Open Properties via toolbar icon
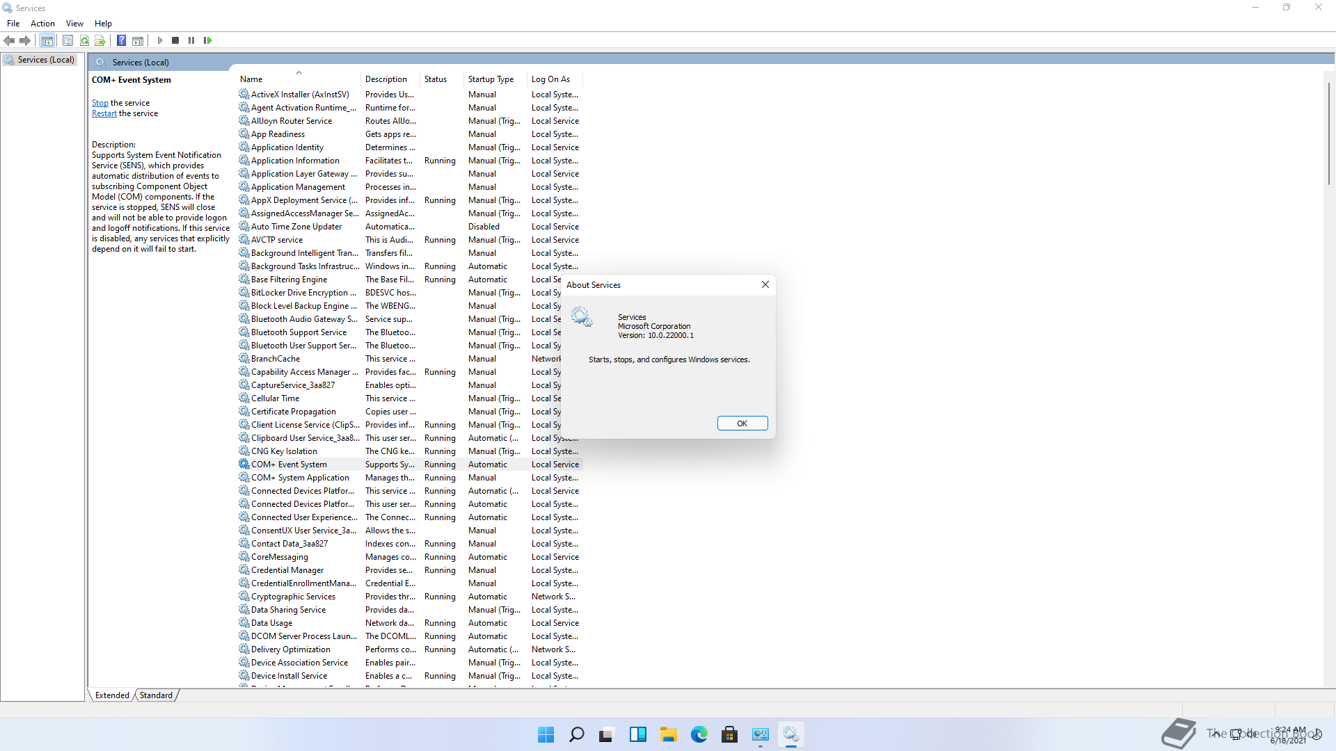The width and height of the screenshot is (1336, 751). pos(67,40)
